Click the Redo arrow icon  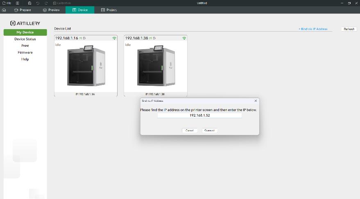point(46,3)
